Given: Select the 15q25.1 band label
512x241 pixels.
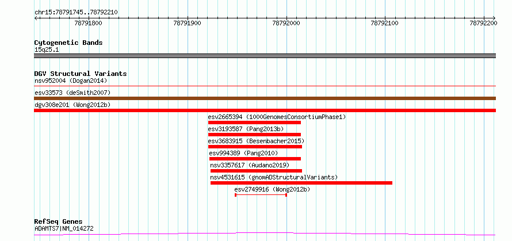Looking at the screenshot, I should point(47,50).
